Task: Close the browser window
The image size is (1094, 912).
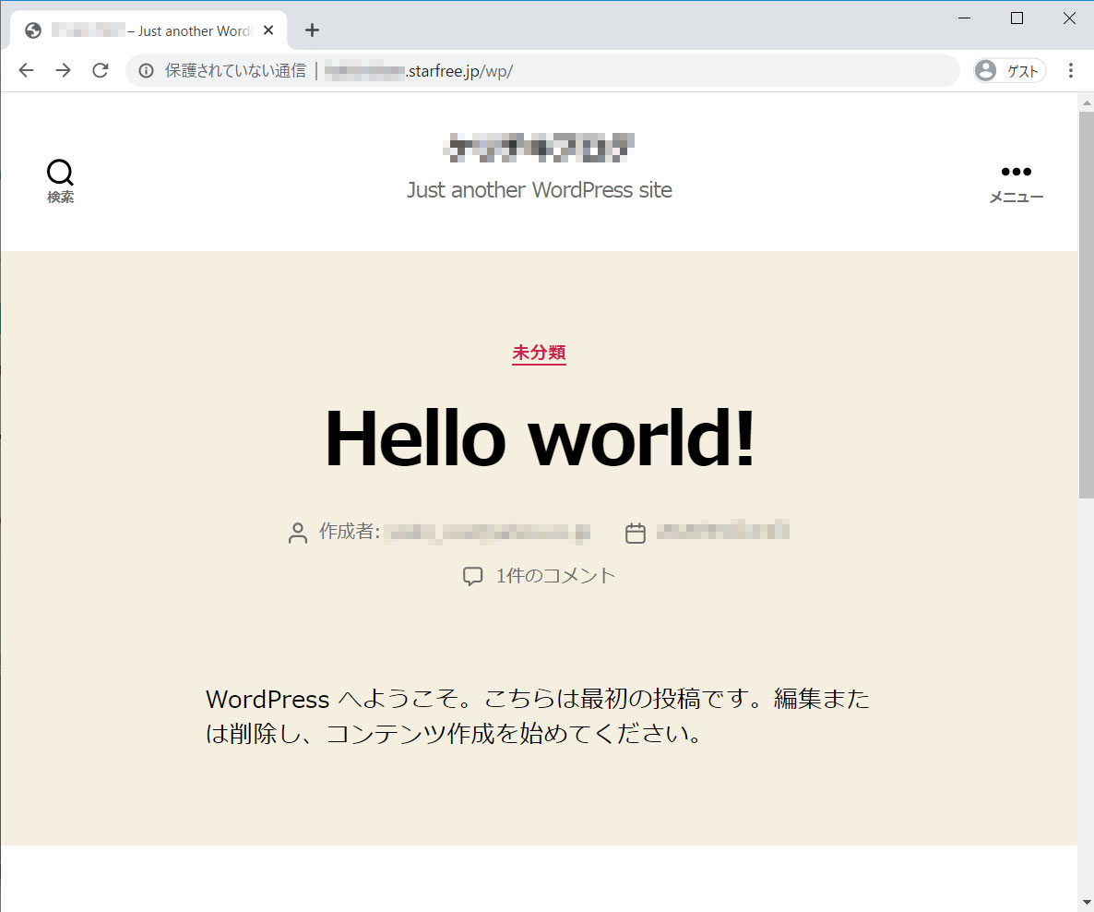Action: pyautogui.click(x=1069, y=18)
